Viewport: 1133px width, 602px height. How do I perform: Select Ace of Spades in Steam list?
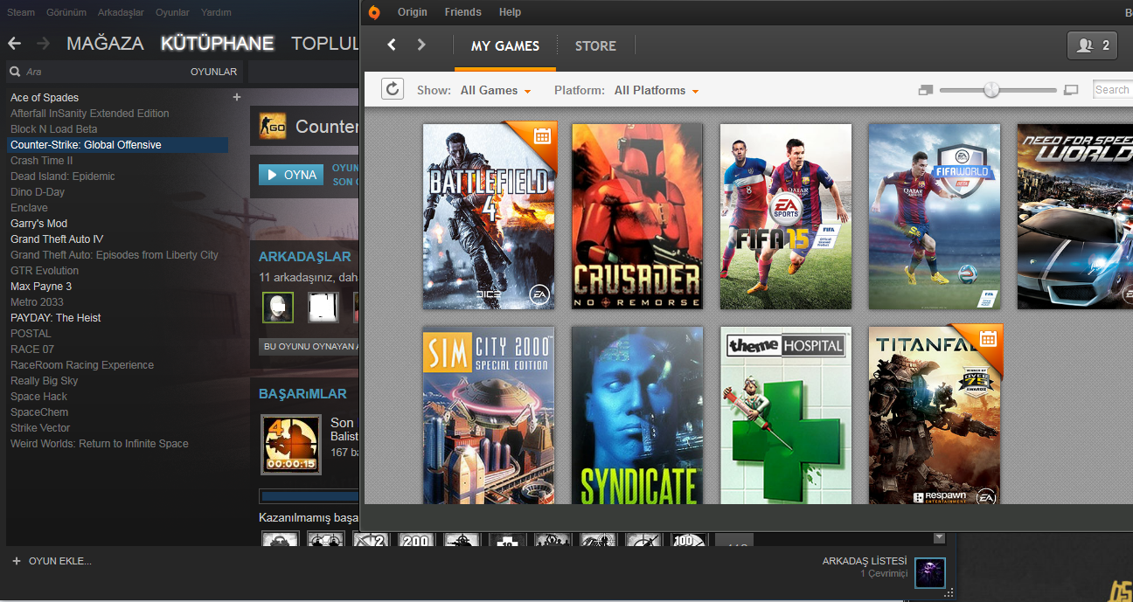[45, 98]
